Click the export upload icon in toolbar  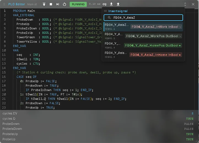[118, 4]
